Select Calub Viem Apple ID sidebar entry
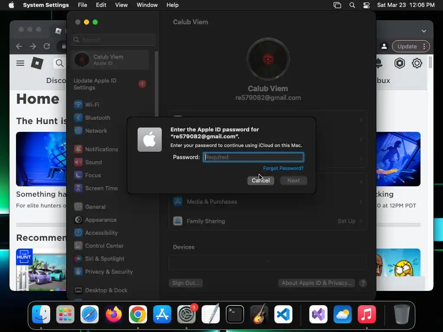Screen dimensions: 443x332 click(x=110, y=60)
